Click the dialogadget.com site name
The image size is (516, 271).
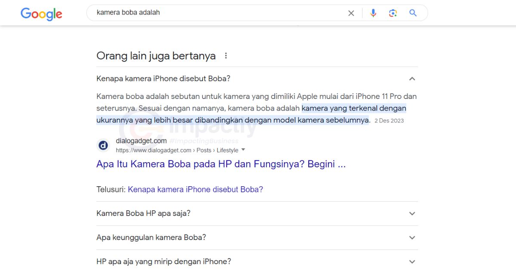point(141,141)
